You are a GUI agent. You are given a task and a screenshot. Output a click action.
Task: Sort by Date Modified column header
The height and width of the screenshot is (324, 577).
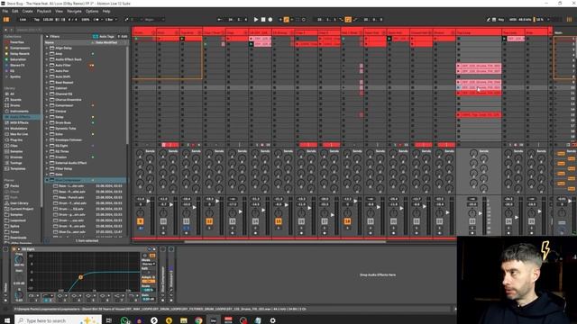tap(106, 42)
